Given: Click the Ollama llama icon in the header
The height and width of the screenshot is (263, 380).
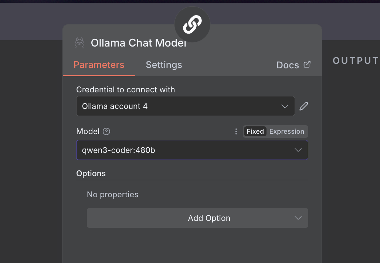Looking at the screenshot, I should point(80,42).
